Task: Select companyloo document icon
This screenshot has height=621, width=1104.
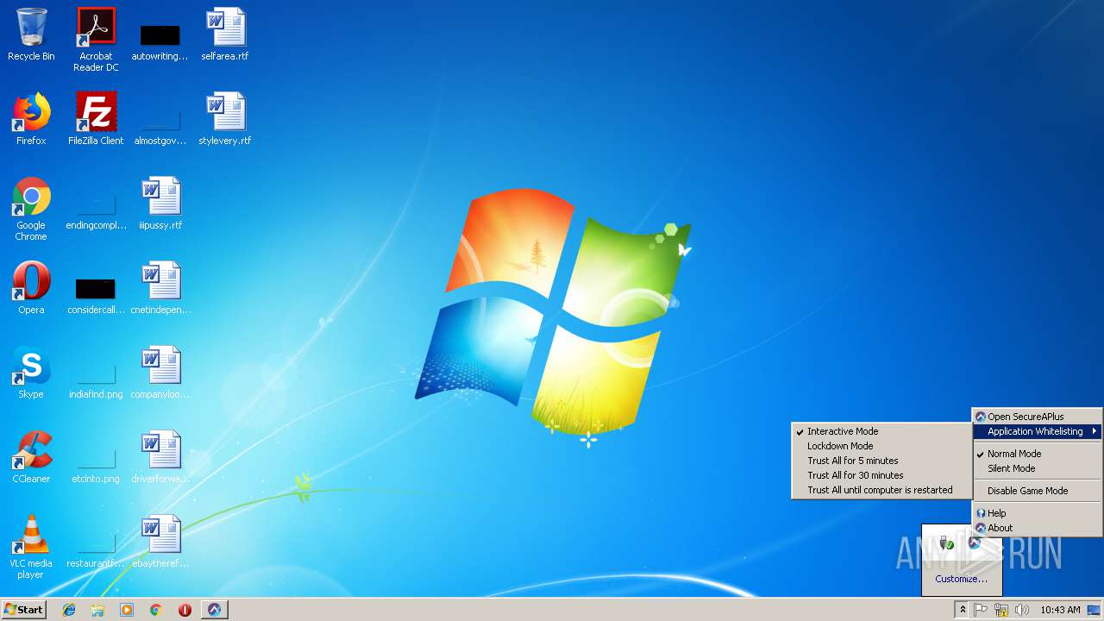Action: 160,373
